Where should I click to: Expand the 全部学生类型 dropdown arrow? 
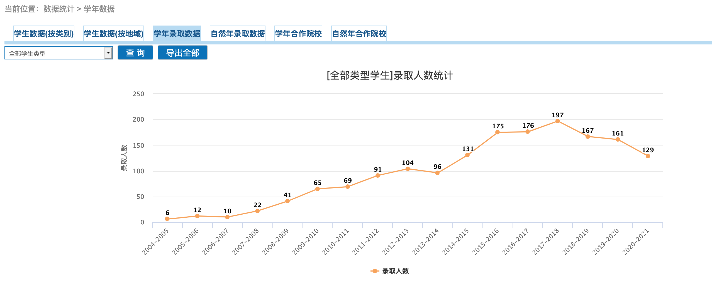[108, 53]
